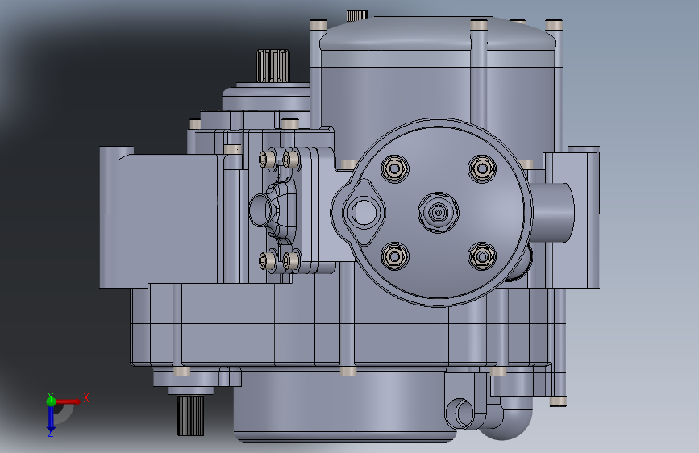The image size is (699, 453).
Task: Click the red X axis of the orientation triad
Action: pos(68,401)
